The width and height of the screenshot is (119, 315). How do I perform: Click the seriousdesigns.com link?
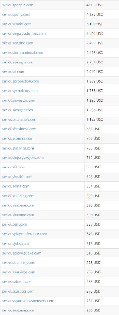[x=18, y=62]
